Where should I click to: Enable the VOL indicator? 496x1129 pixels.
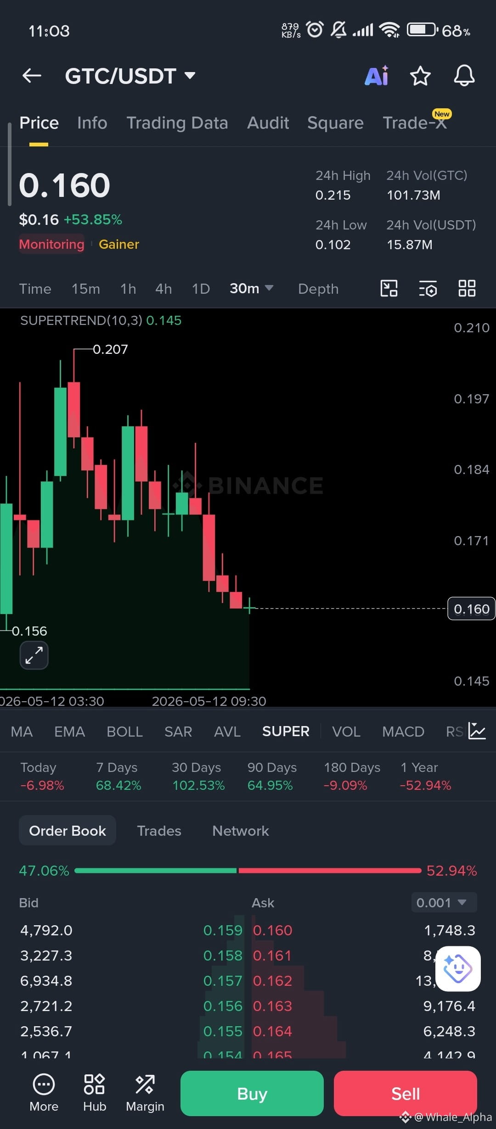346,731
